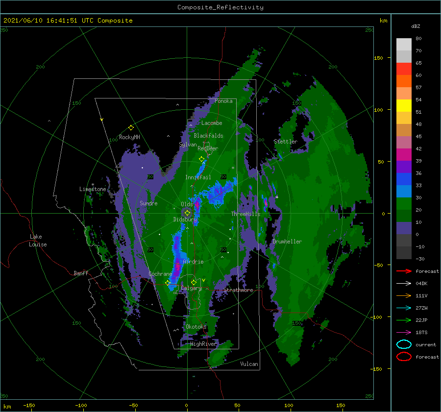Click the Olds city label

[x=187, y=204]
